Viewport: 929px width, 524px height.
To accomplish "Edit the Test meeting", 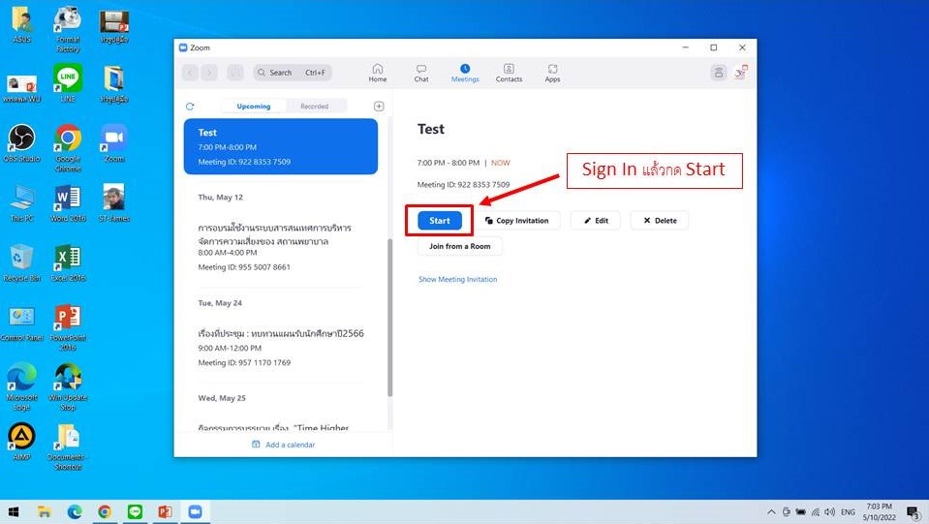I will tap(596, 220).
